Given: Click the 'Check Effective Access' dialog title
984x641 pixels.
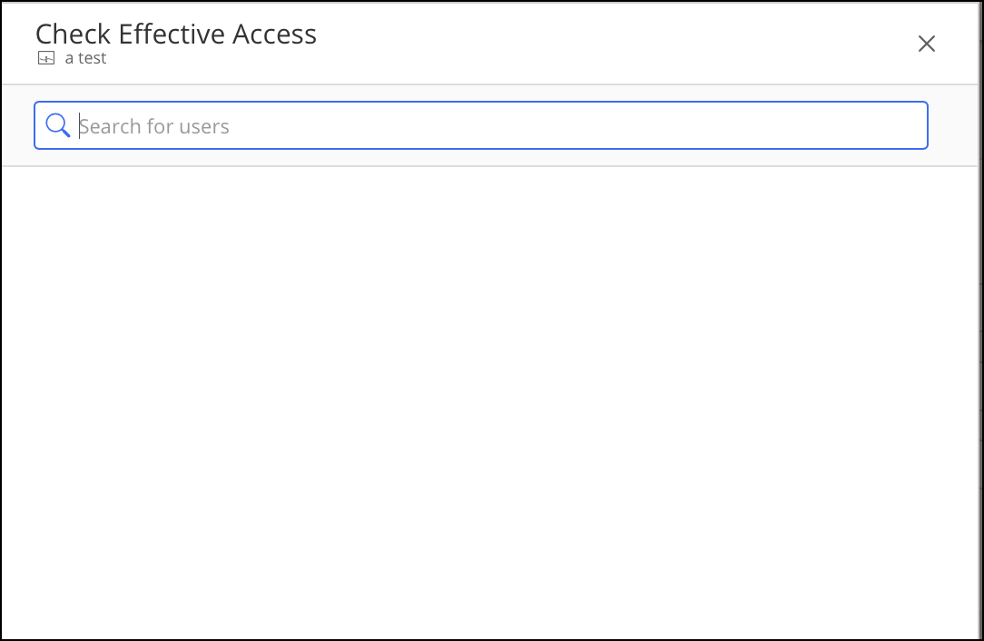Looking at the screenshot, I should click(175, 34).
